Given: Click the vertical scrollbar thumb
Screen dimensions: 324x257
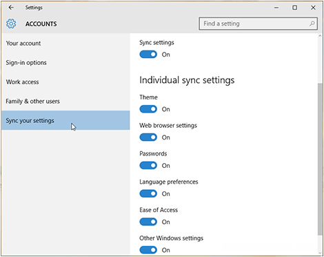Looking at the screenshot, I should coord(320,160).
